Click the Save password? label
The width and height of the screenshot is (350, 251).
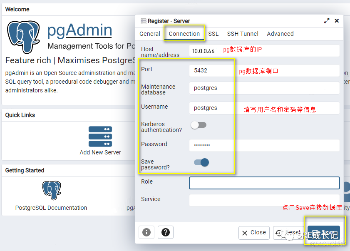tap(155, 164)
